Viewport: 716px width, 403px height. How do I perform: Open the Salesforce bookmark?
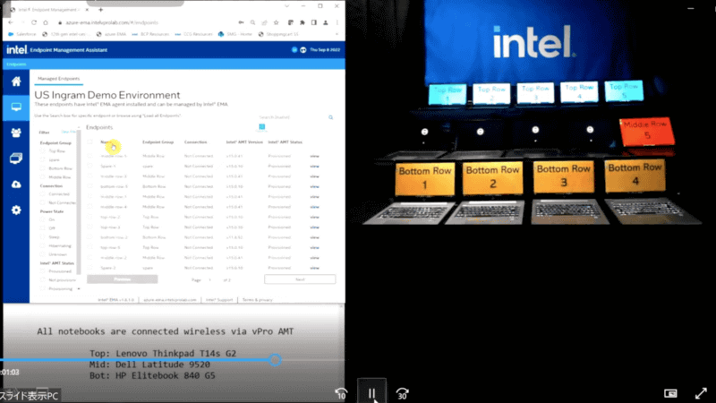coord(21,34)
